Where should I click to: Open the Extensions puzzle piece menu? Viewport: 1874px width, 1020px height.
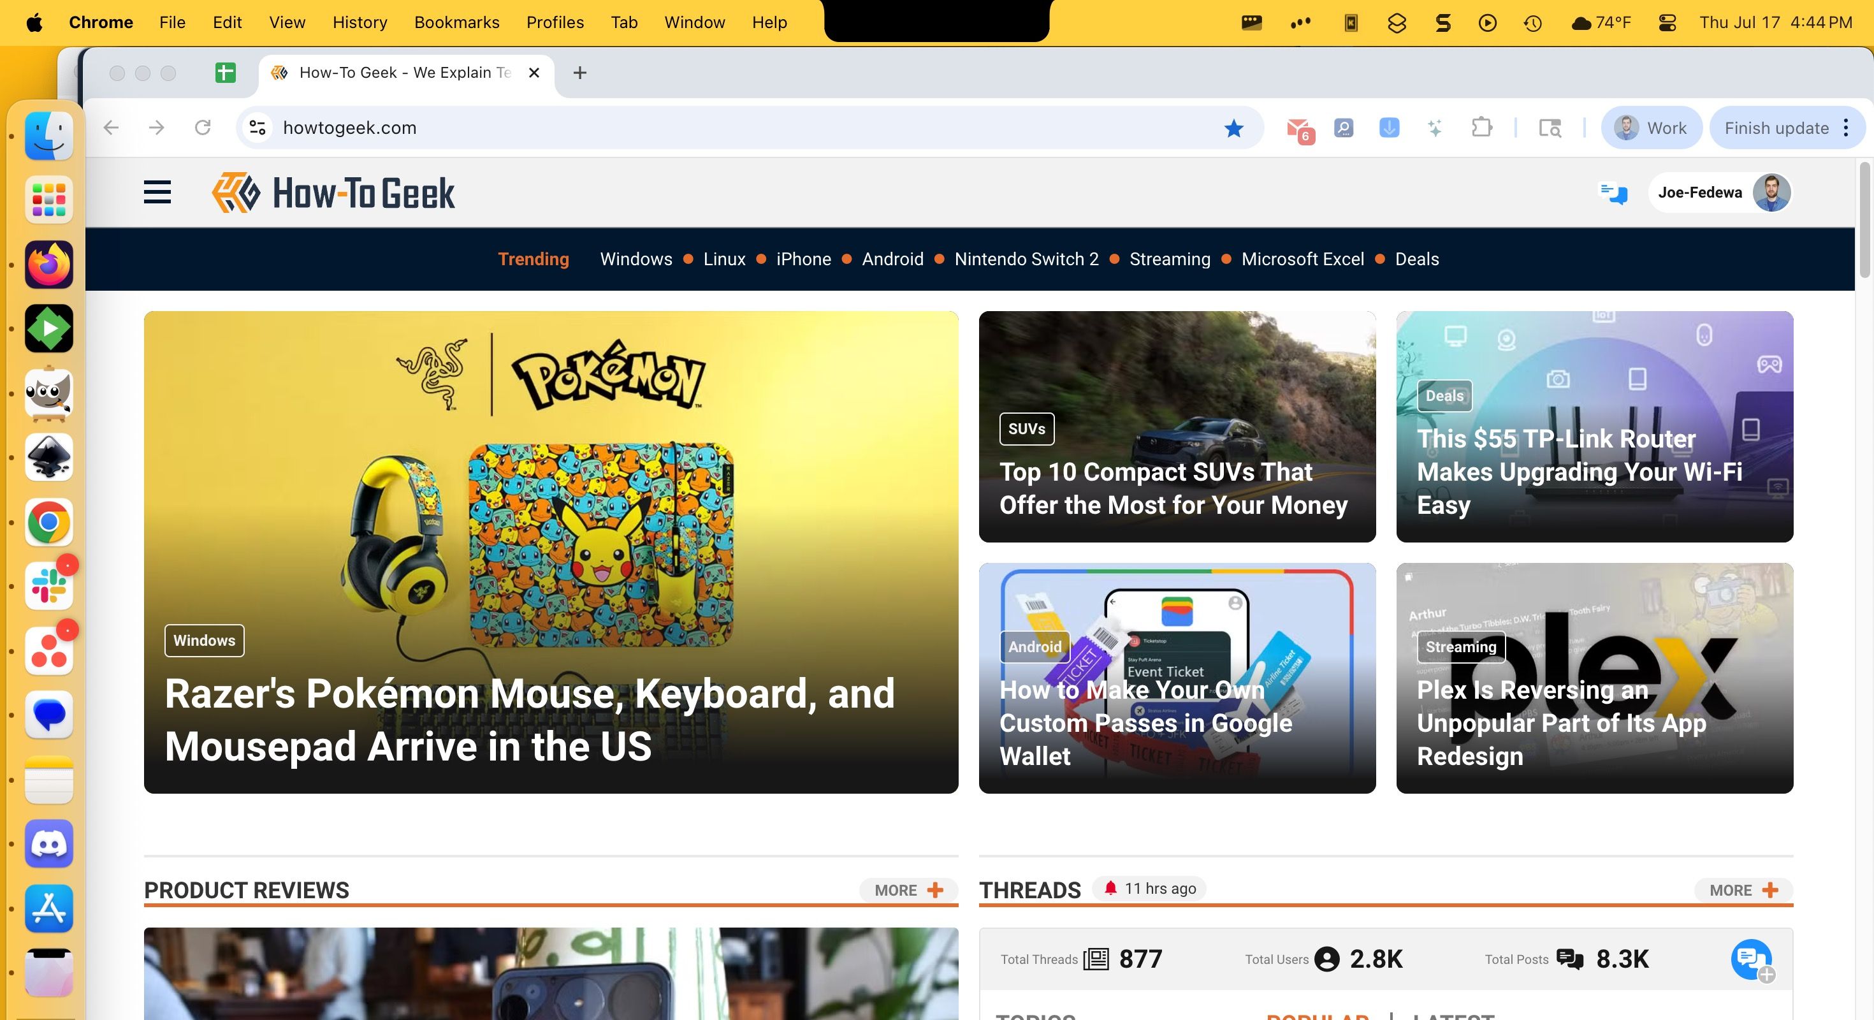[x=1482, y=128]
